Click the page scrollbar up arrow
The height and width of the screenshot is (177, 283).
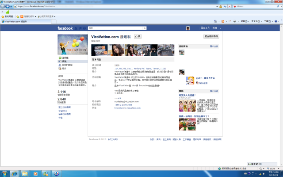tap(281, 26)
